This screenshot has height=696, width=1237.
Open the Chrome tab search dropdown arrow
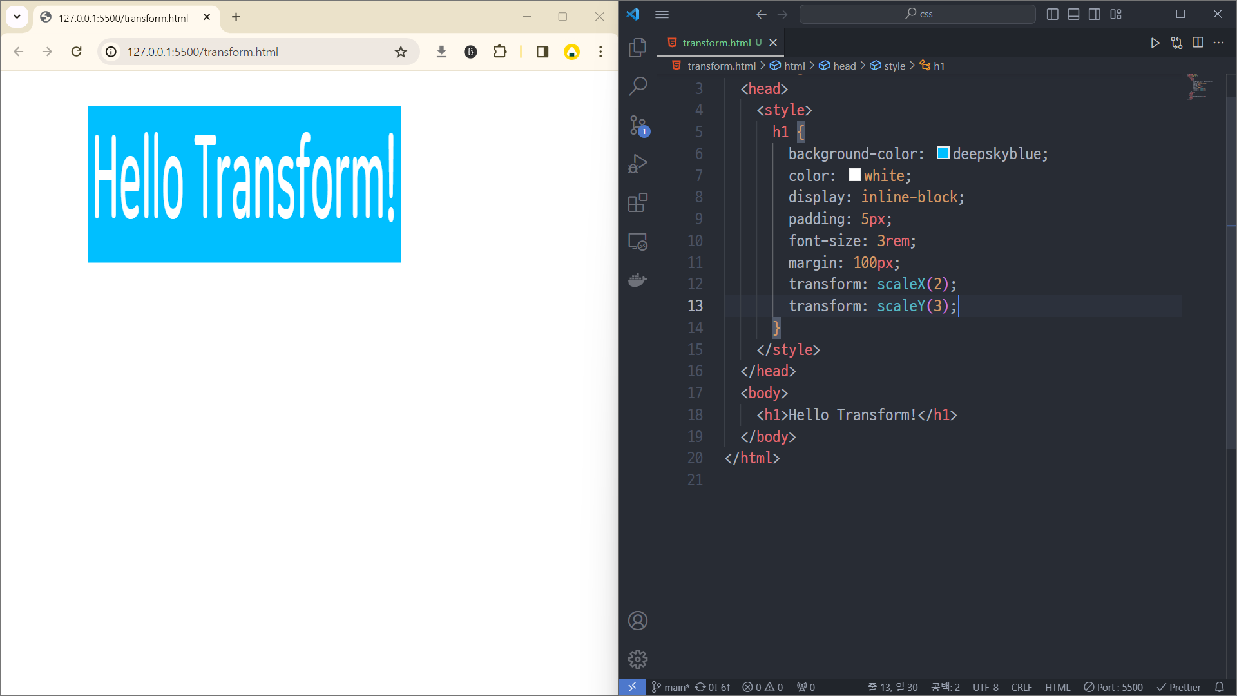pos(17,17)
